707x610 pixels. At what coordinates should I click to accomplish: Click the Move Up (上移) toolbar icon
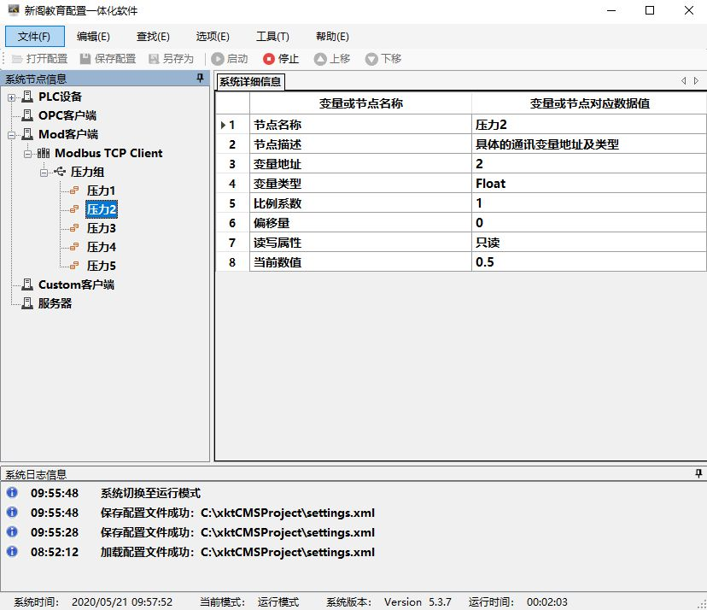pos(320,59)
